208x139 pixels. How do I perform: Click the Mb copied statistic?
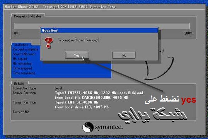[20, 59]
